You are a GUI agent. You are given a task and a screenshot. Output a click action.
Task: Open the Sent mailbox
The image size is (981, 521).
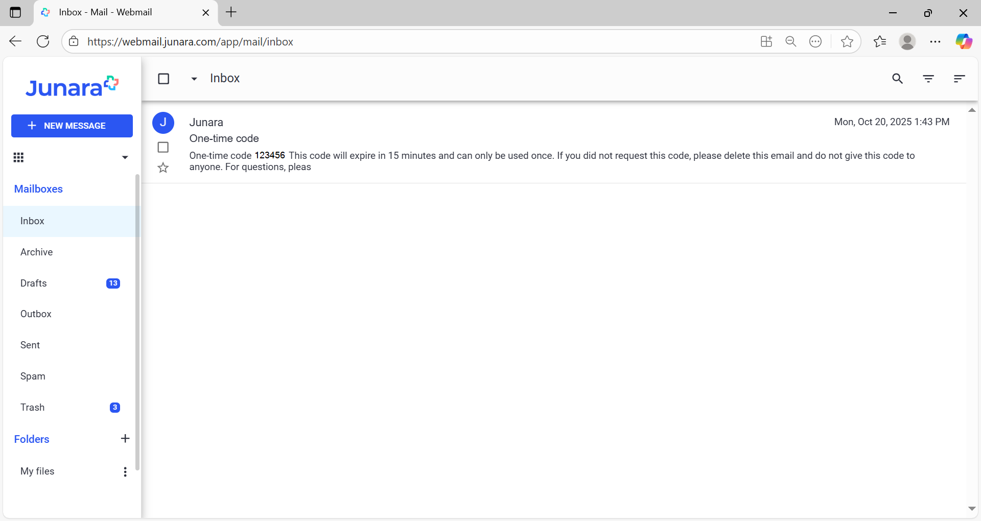69,345
